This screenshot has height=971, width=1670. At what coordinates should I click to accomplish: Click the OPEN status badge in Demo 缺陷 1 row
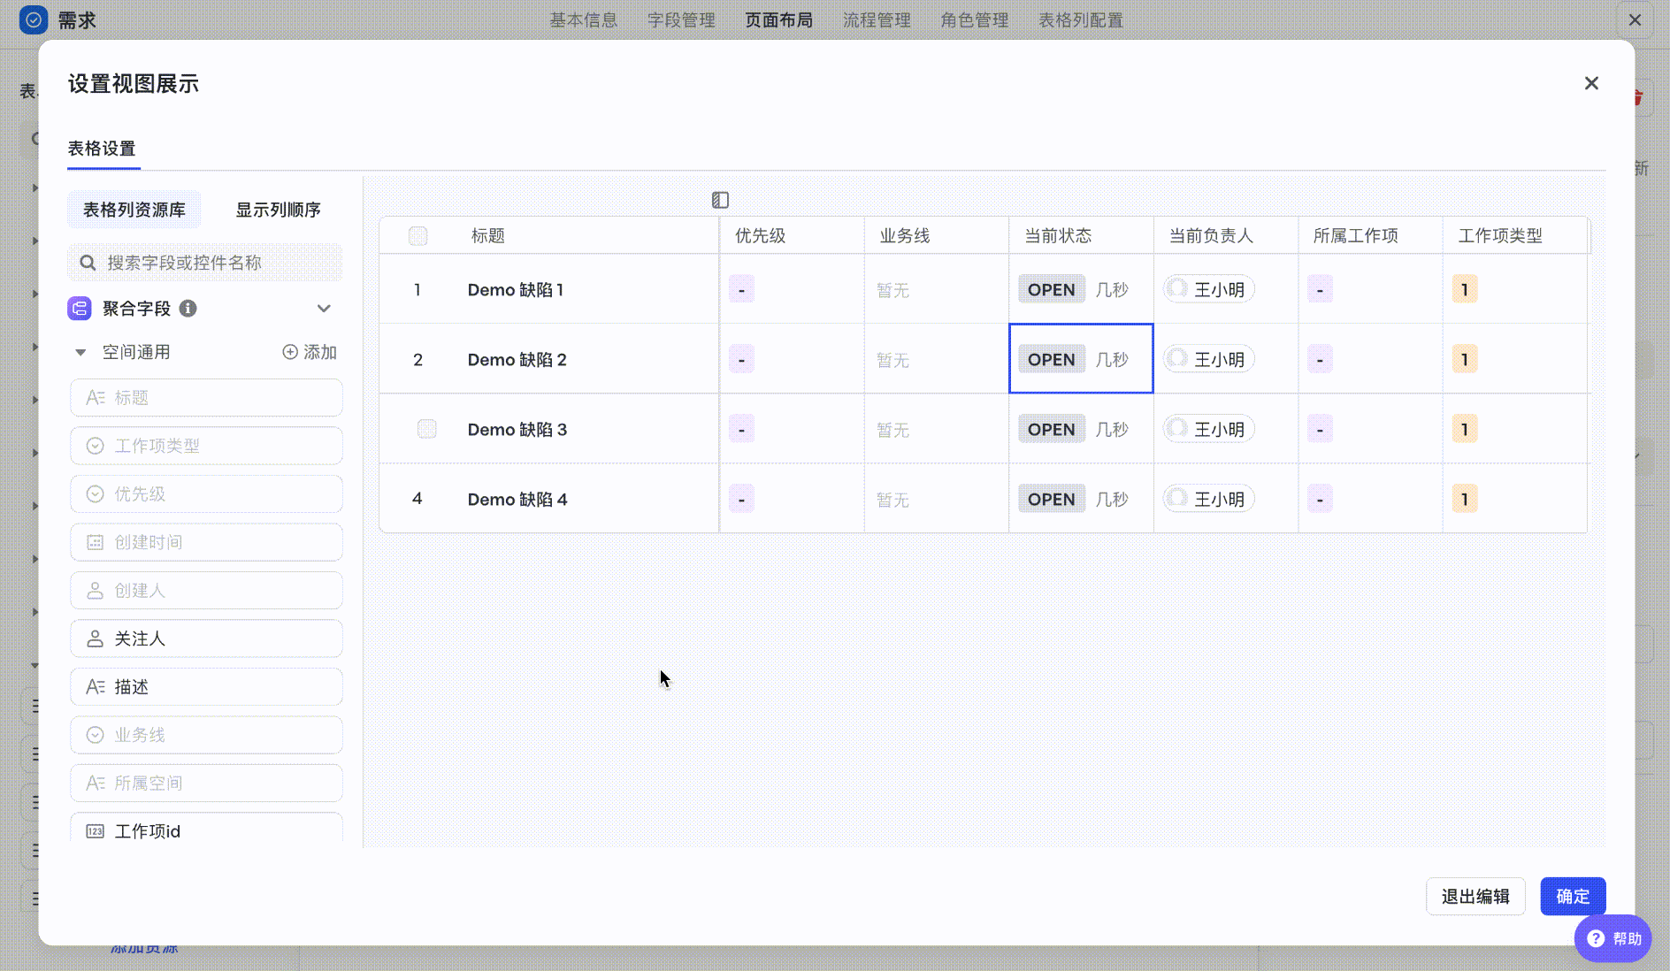[x=1052, y=289]
